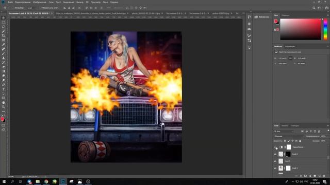Viewport: 330px width, 185px height.
Task: Select the Brush tool
Action: coord(4,53)
